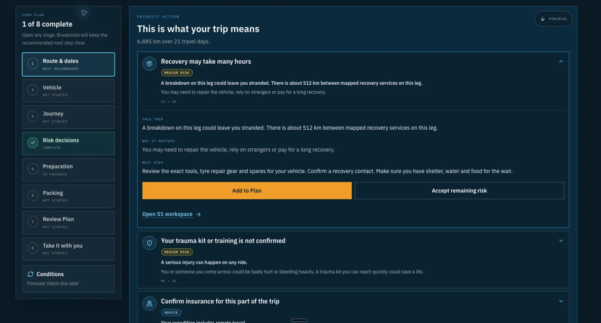Click the shield icon for trauma kit warning
601x323 pixels.
pyautogui.click(x=149, y=243)
